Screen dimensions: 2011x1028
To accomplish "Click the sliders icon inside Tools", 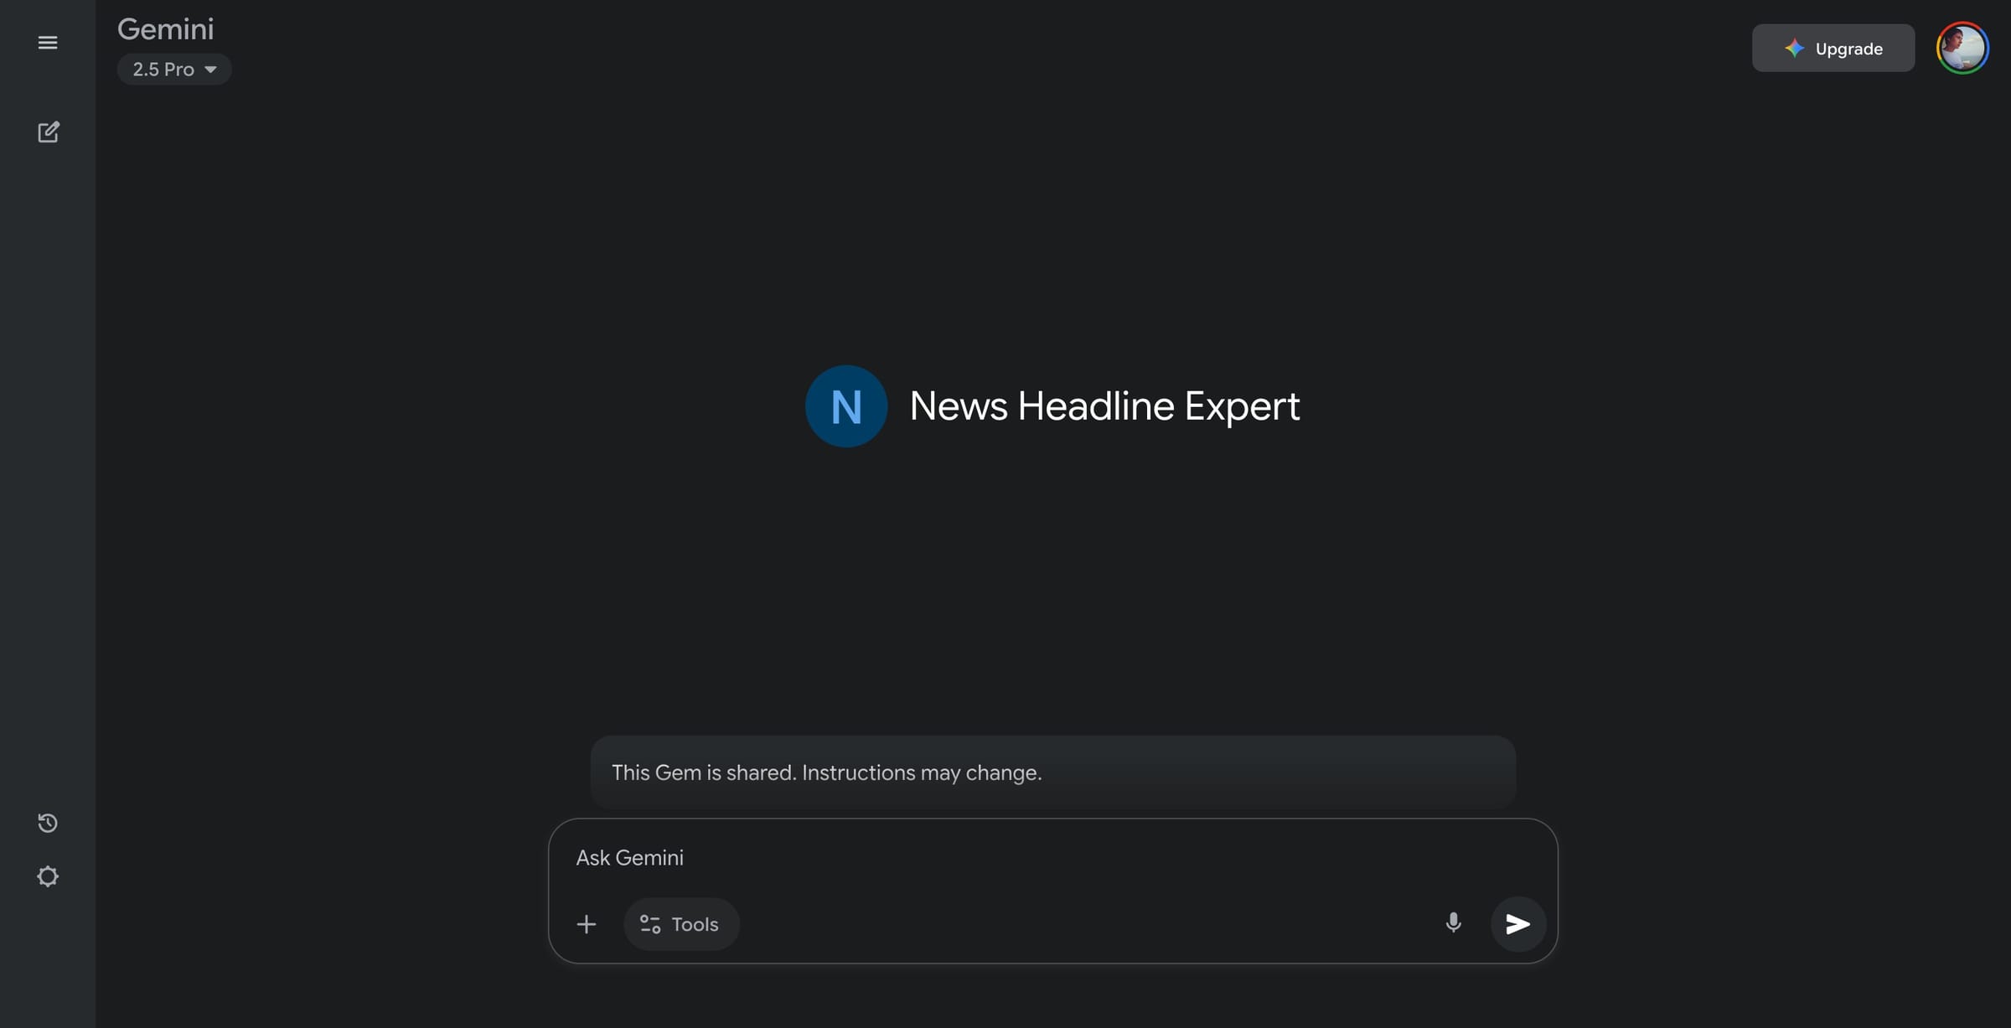I will 650,924.
